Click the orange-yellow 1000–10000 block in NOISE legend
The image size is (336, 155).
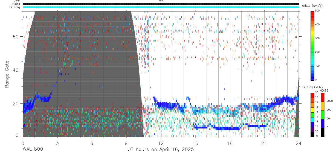(323, 106)
